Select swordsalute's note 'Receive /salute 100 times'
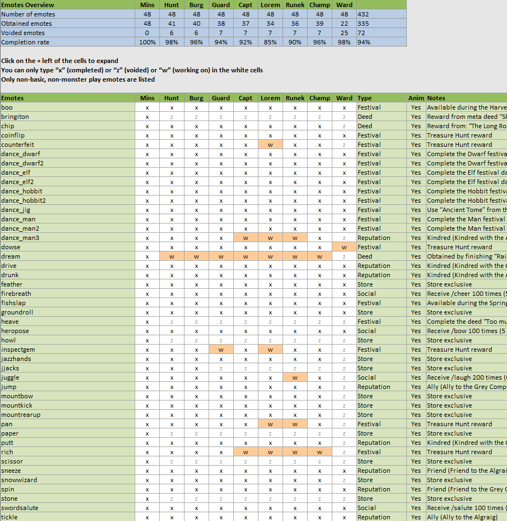 click(466, 507)
